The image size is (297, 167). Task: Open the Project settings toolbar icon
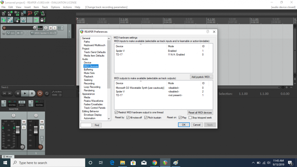[x=23, y=13]
